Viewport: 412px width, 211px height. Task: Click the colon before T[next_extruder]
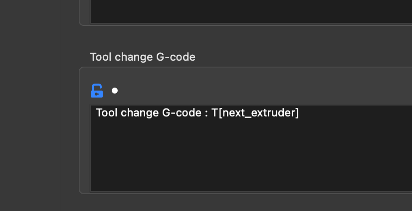coord(206,114)
